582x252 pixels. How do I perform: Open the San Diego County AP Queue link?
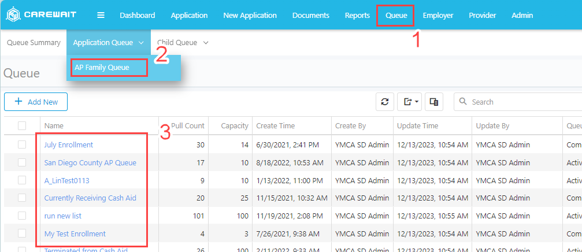pyautogui.click(x=90, y=163)
